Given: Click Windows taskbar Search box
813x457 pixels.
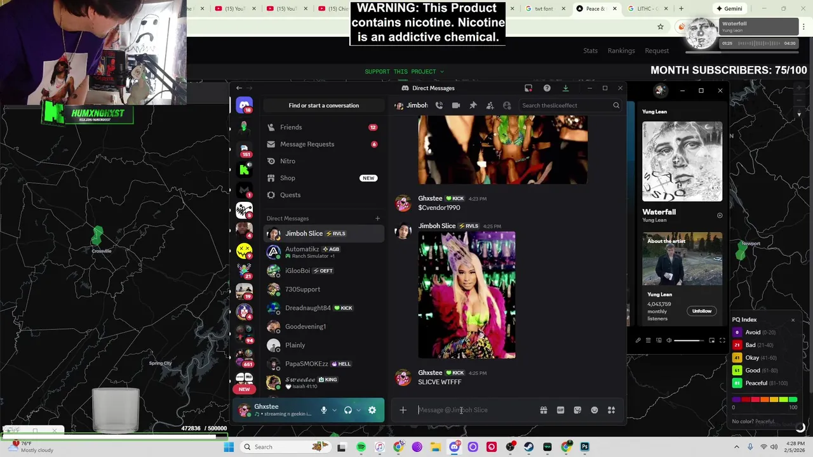Looking at the screenshot, I should click(x=286, y=447).
